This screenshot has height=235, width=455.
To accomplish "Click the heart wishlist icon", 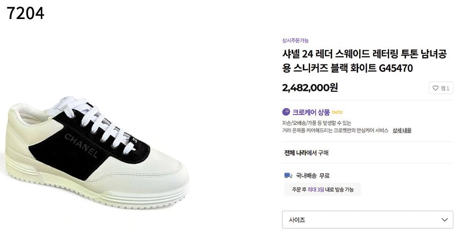I will pyautogui.click(x=435, y=88).
